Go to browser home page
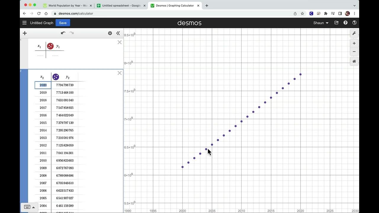The height and width of the screenshot is (213, 379). (46, 13)
